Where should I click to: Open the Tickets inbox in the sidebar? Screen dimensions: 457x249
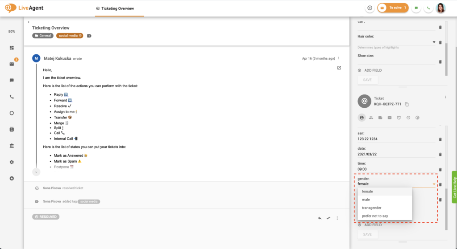(x=12, y=64)
